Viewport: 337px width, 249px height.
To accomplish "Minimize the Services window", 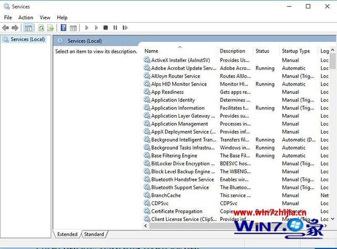I will point(289,6).
